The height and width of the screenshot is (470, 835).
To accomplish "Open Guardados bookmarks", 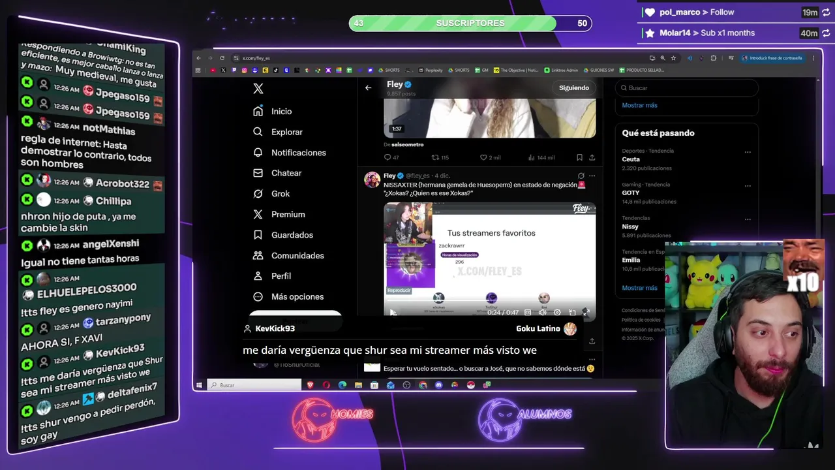I will point(283,235).
